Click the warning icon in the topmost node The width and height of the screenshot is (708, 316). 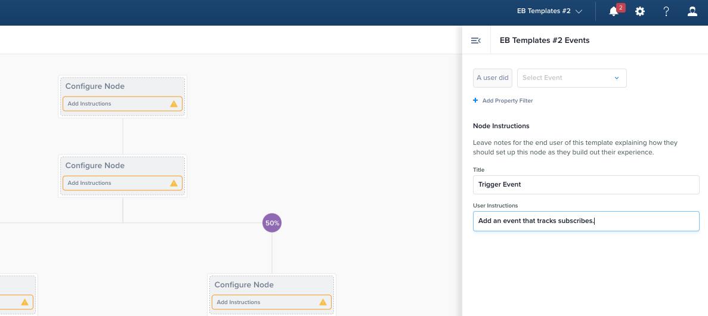[174, 104]
